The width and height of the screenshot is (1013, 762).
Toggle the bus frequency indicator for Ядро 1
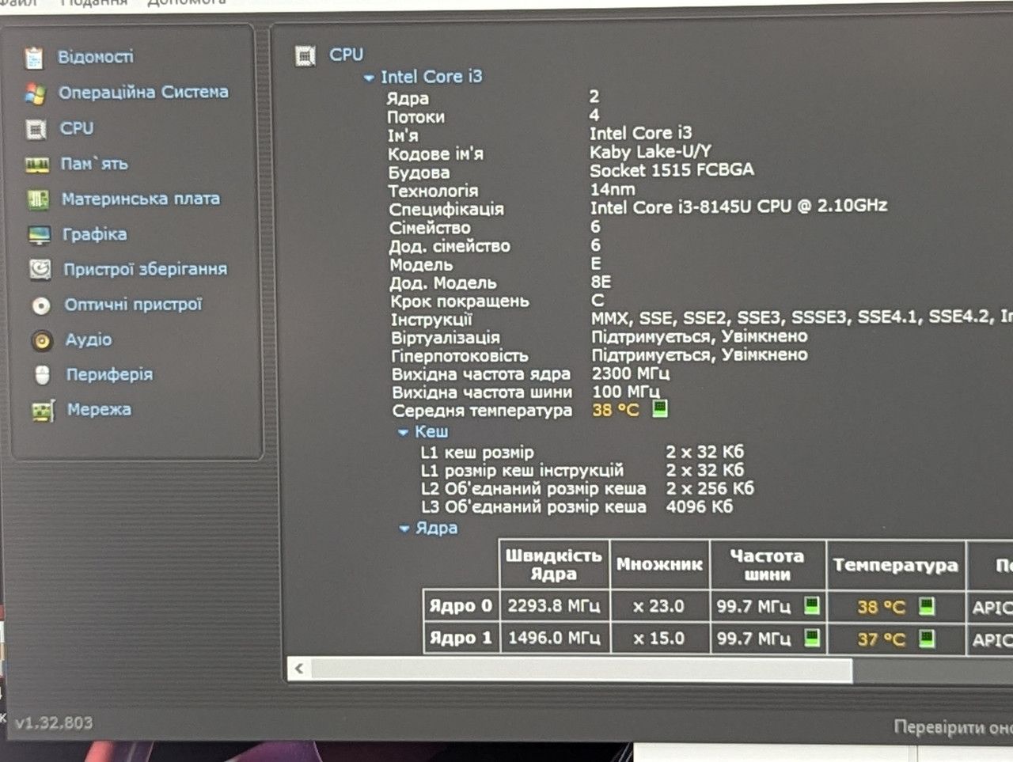point(811,637)
